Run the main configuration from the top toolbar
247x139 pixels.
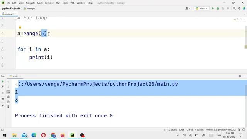pos(213,8)
